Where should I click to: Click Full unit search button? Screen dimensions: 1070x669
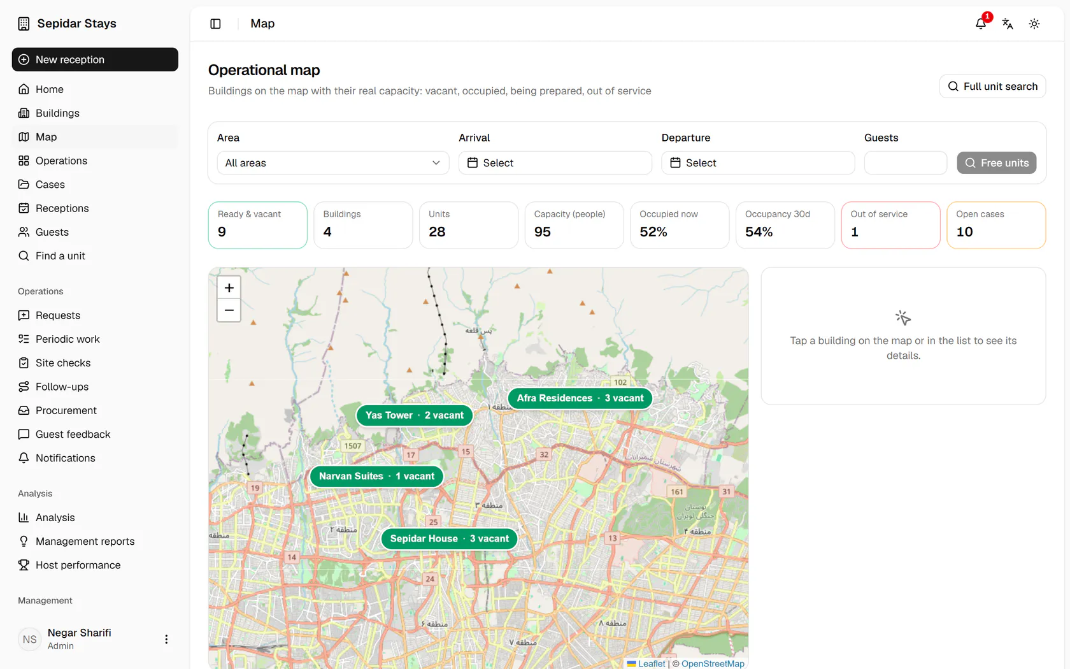point(992,87)
